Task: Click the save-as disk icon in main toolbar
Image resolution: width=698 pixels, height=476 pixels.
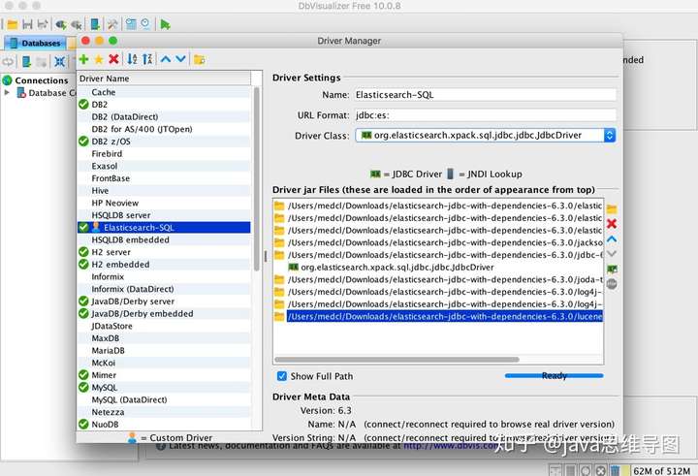Action: tap(43, 24)
